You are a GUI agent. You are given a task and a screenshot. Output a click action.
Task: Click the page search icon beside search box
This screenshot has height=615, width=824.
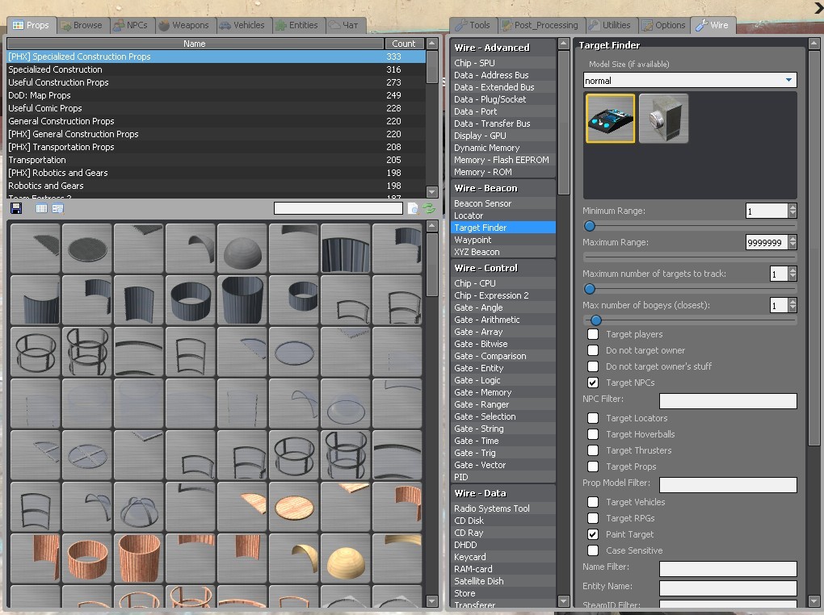tap(413, 208)
